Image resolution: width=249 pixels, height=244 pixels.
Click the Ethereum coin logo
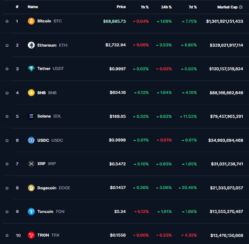[31, 45]
